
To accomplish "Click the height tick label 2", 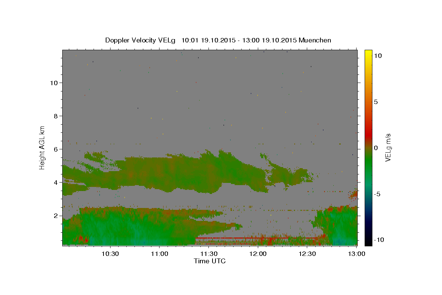I will pos(56,215).
